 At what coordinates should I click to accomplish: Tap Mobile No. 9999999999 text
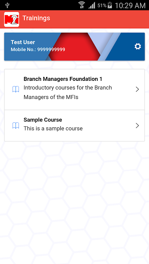coord(38,49)
